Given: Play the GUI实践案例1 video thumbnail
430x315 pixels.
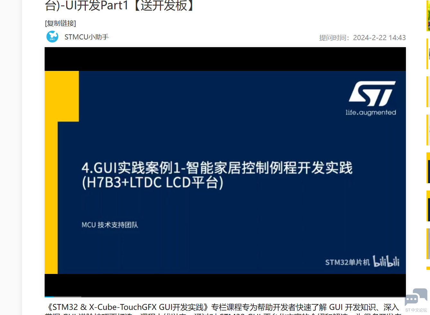Looking at the screenshot, I should coord(225,172).
